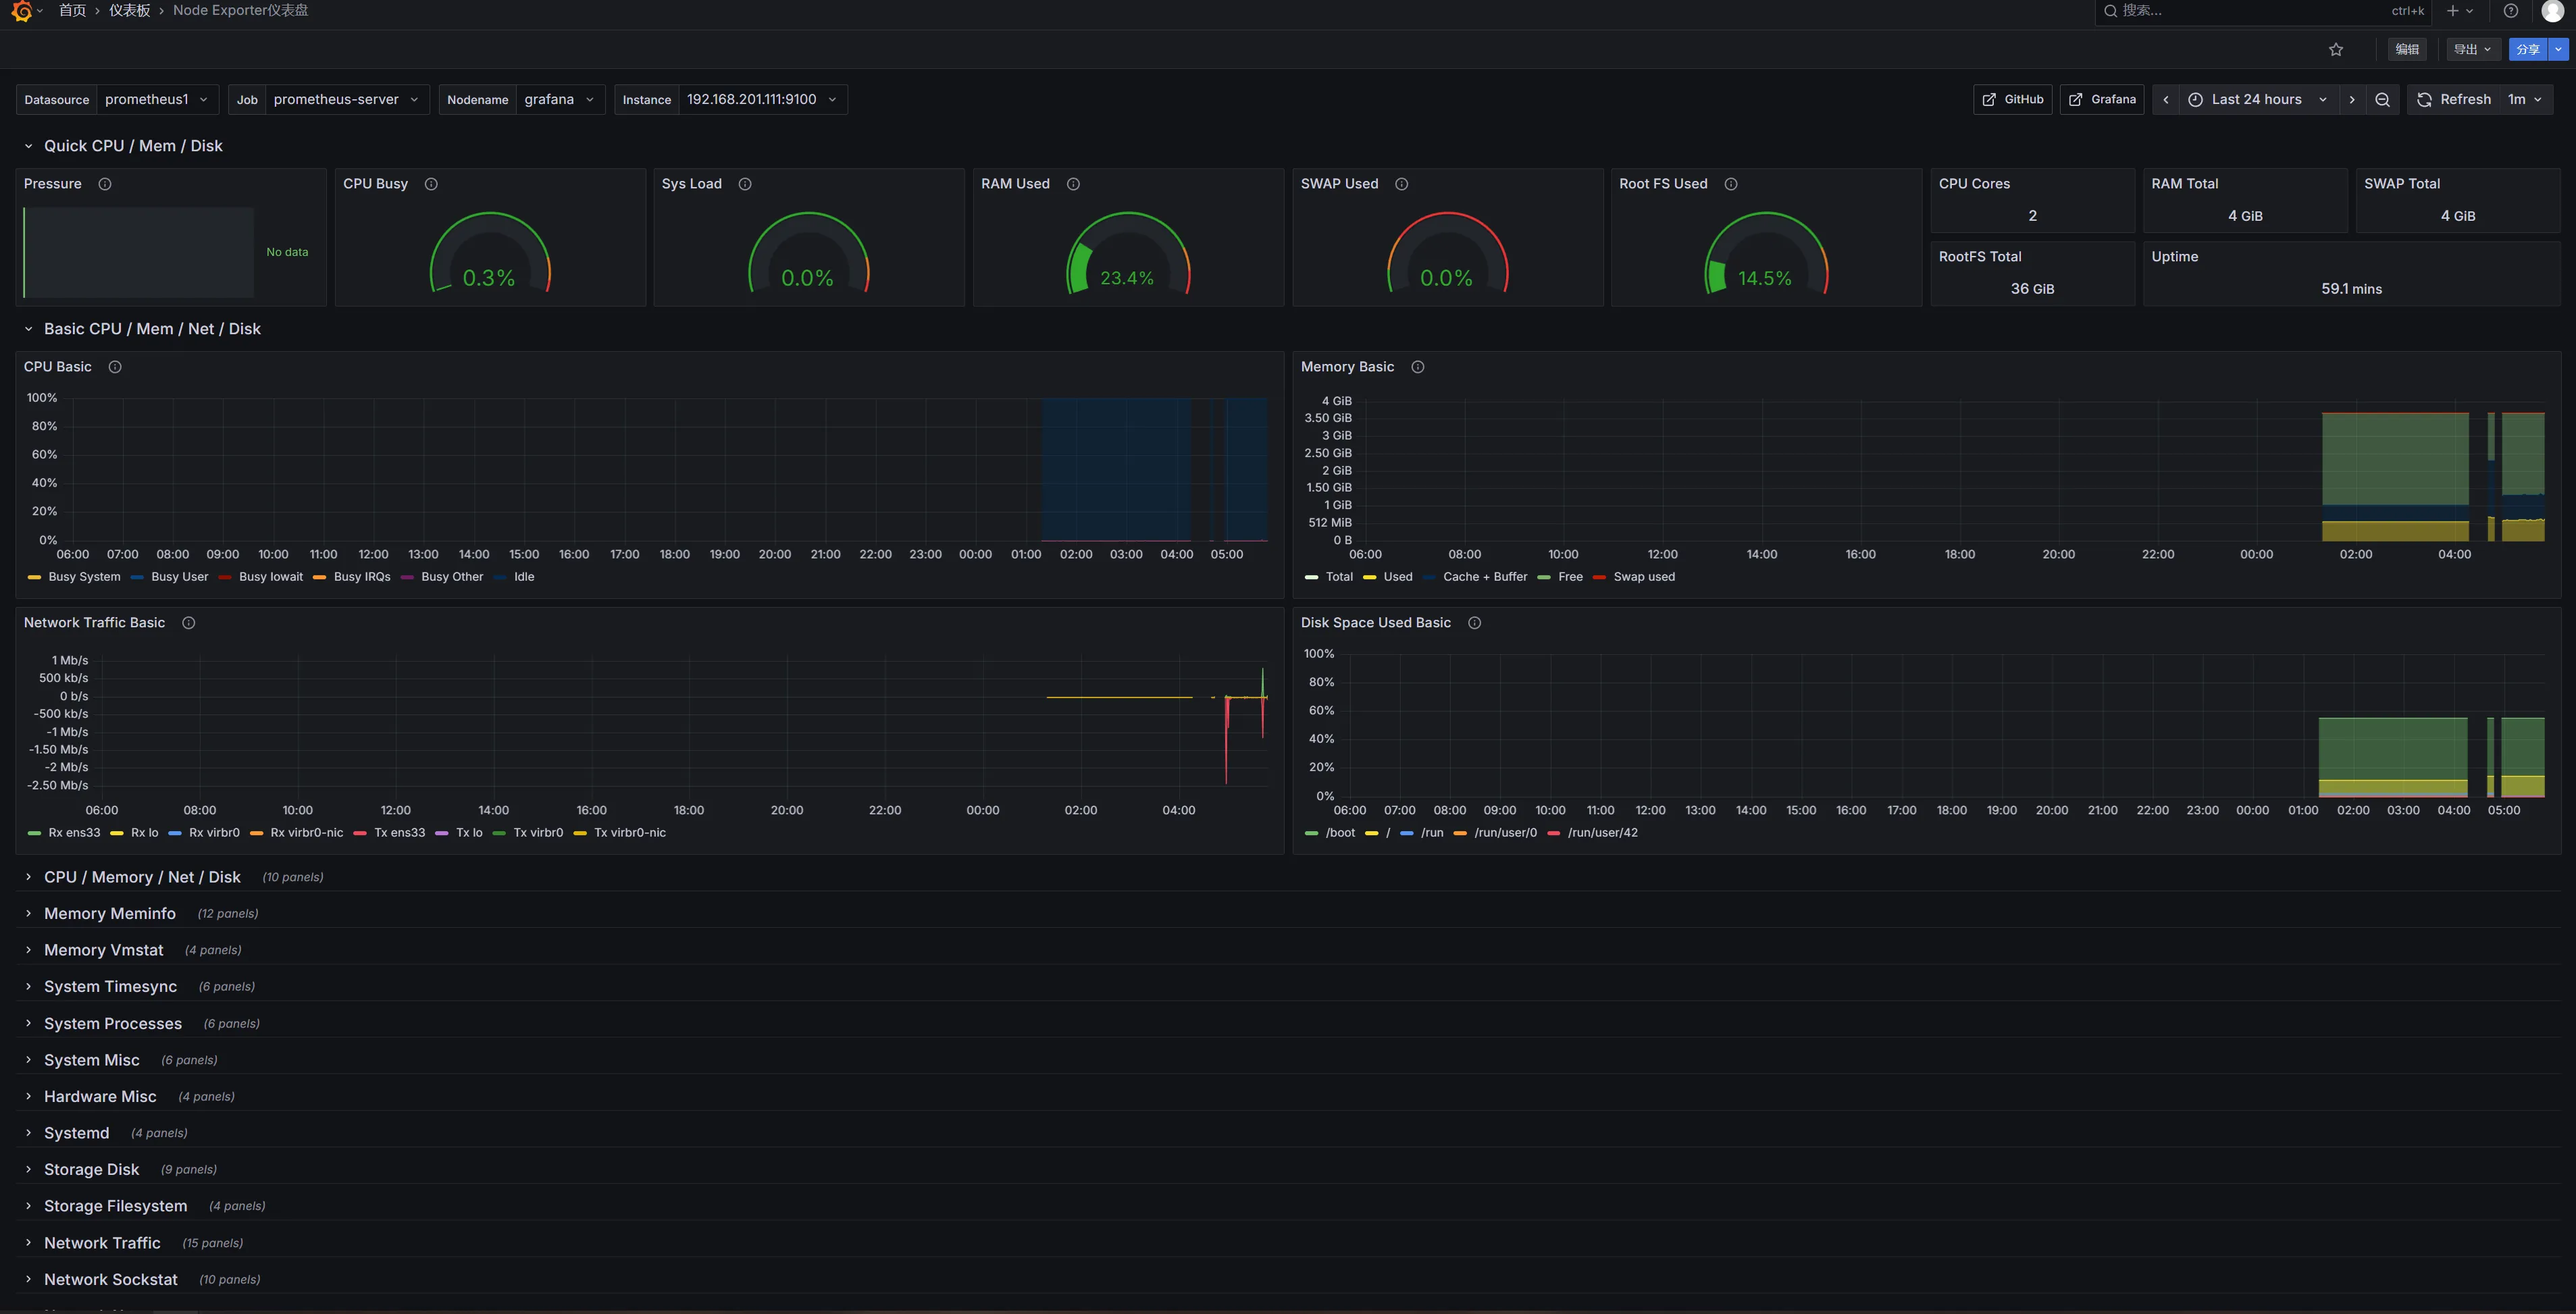Toggle the Swap used legend series

pyautogui.click(x=1643, y=577)
